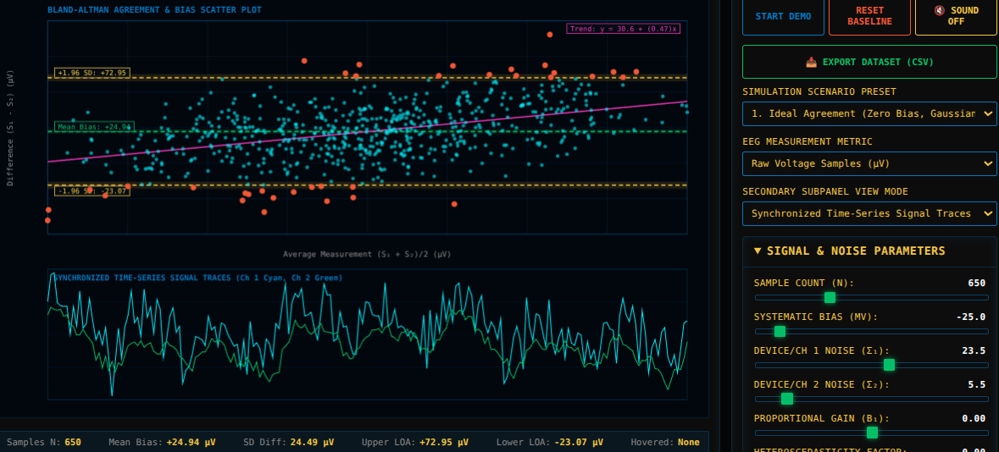Click the Synchronized Time-Series Signal Traces title
Image resolution: width=999 pixels, height=452 pixels.
click(x=197, y=278)
